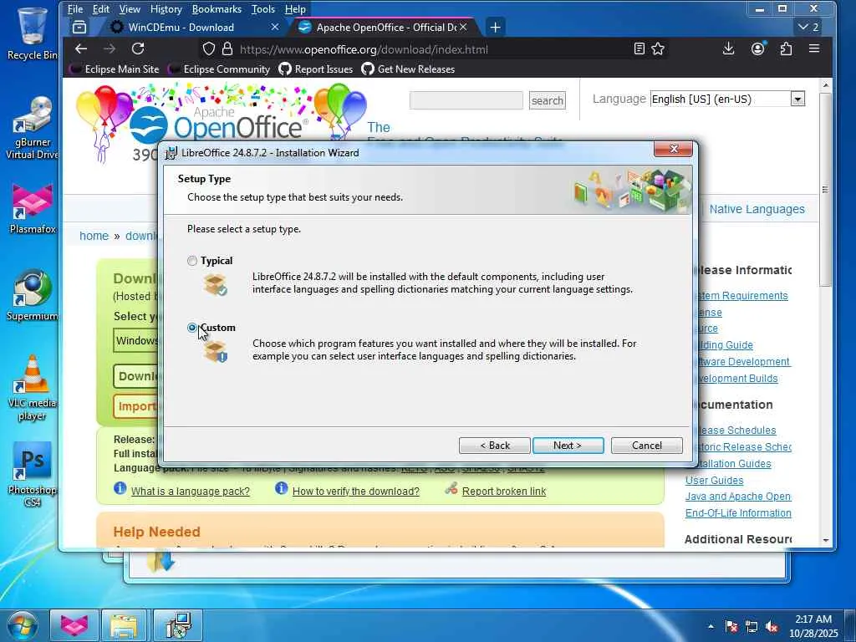The width and height of the screenshot is (856, 642).
Task: Open the Bookmarks menu
Action: (217, 9)
